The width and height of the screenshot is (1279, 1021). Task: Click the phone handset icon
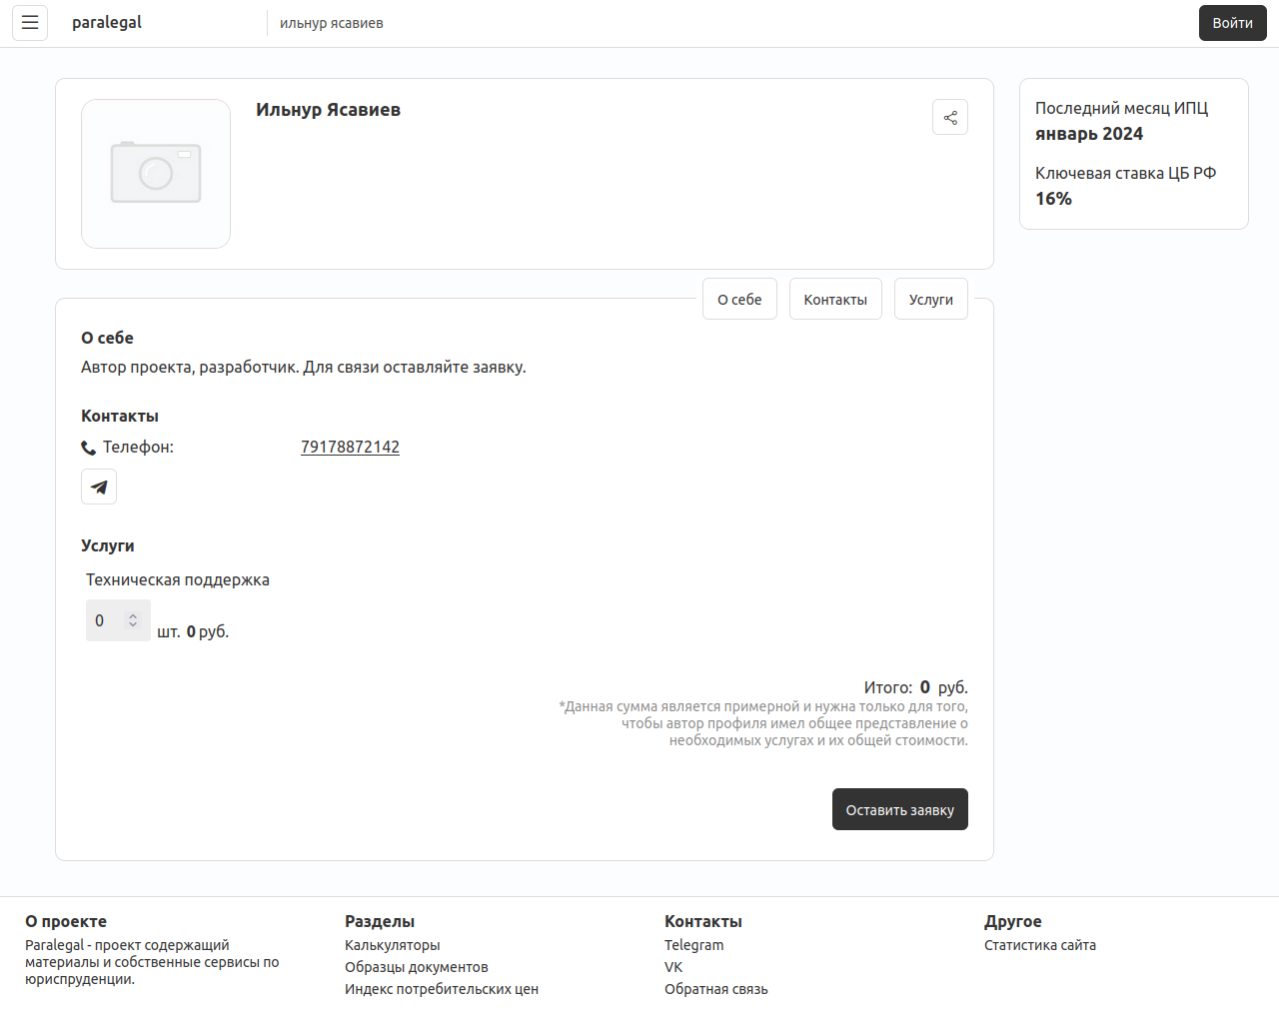coord(89,448)
